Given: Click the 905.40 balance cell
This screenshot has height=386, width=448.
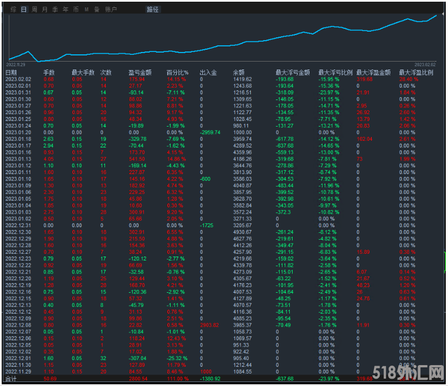Looking at the screenshot, I should pos(241,358).
